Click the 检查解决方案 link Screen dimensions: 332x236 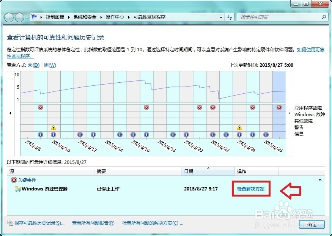pyautogui.click(x=251, y=189)
